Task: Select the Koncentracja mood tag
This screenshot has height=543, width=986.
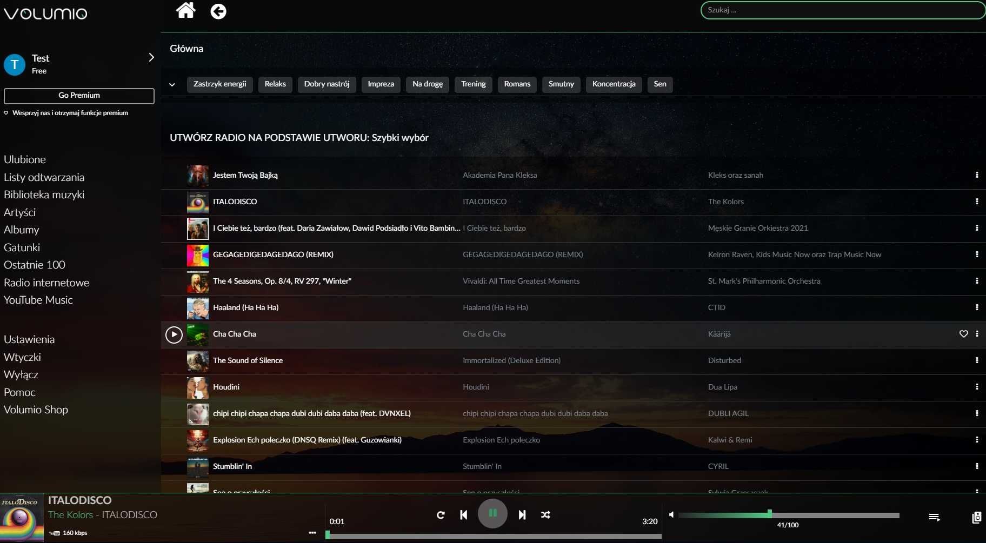Action: [614, 84]
